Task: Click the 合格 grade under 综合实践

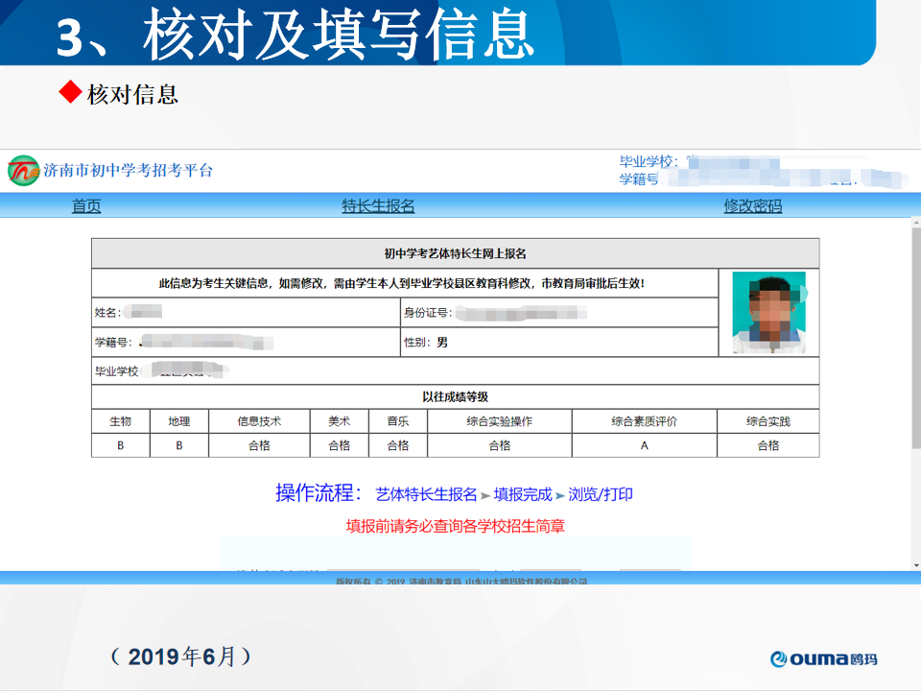Action: click(768, 445)
